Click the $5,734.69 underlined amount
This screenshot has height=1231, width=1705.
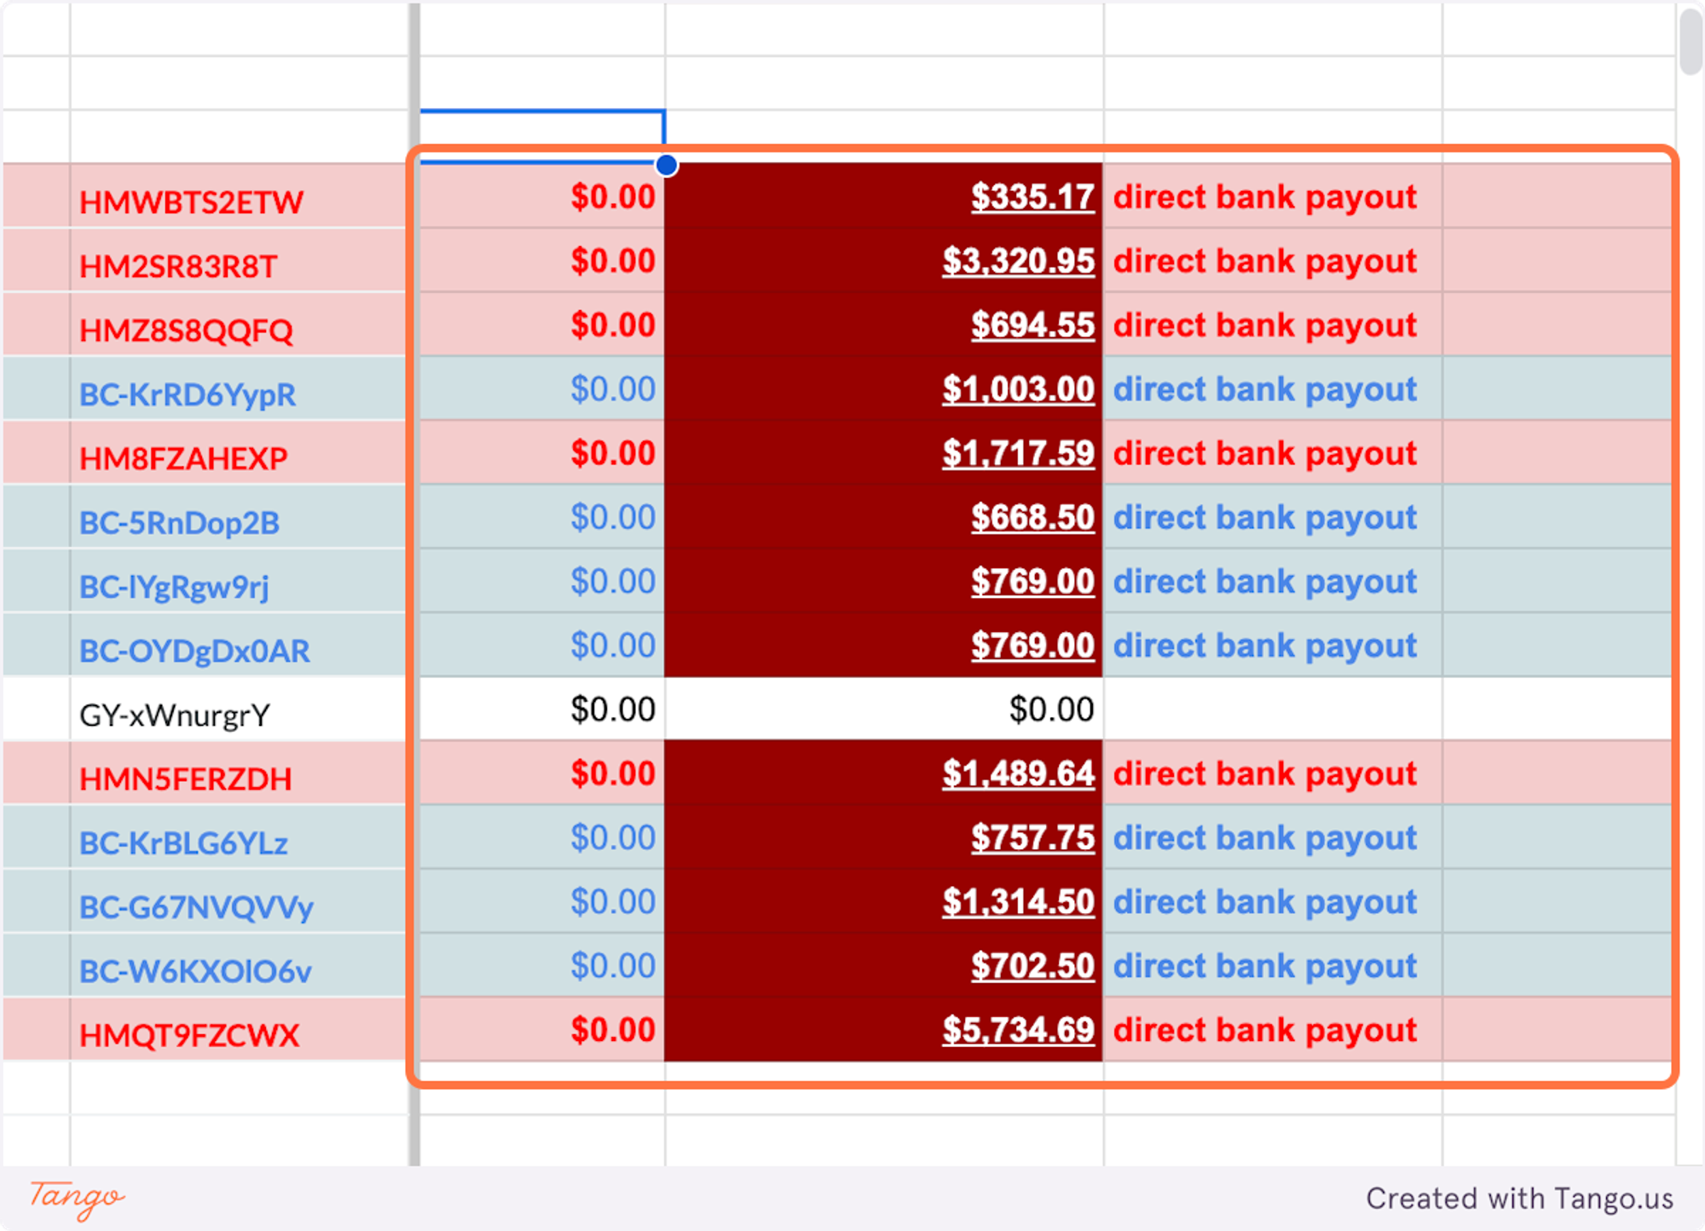click(x=1018, y=1031)
